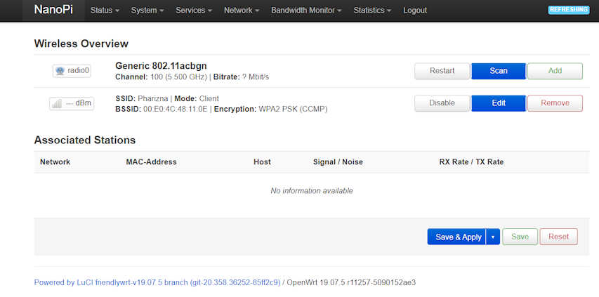Open the Status dropdown menu
Screen dimensions: 599x297
point(105,11)
